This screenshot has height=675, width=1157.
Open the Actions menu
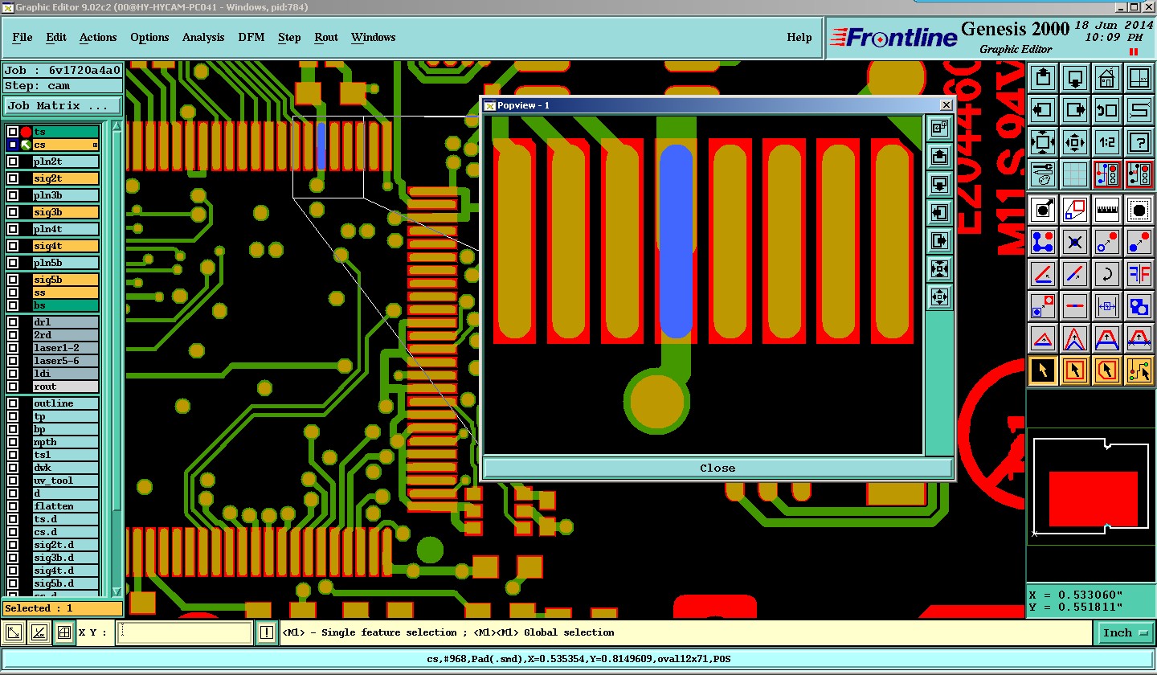[x=98, y=37]
